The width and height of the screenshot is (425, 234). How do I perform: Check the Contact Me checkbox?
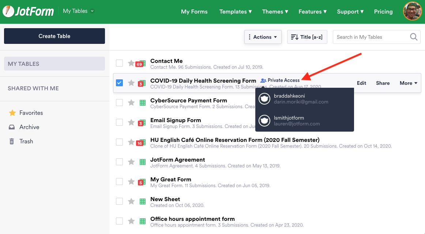click(119, 63)
